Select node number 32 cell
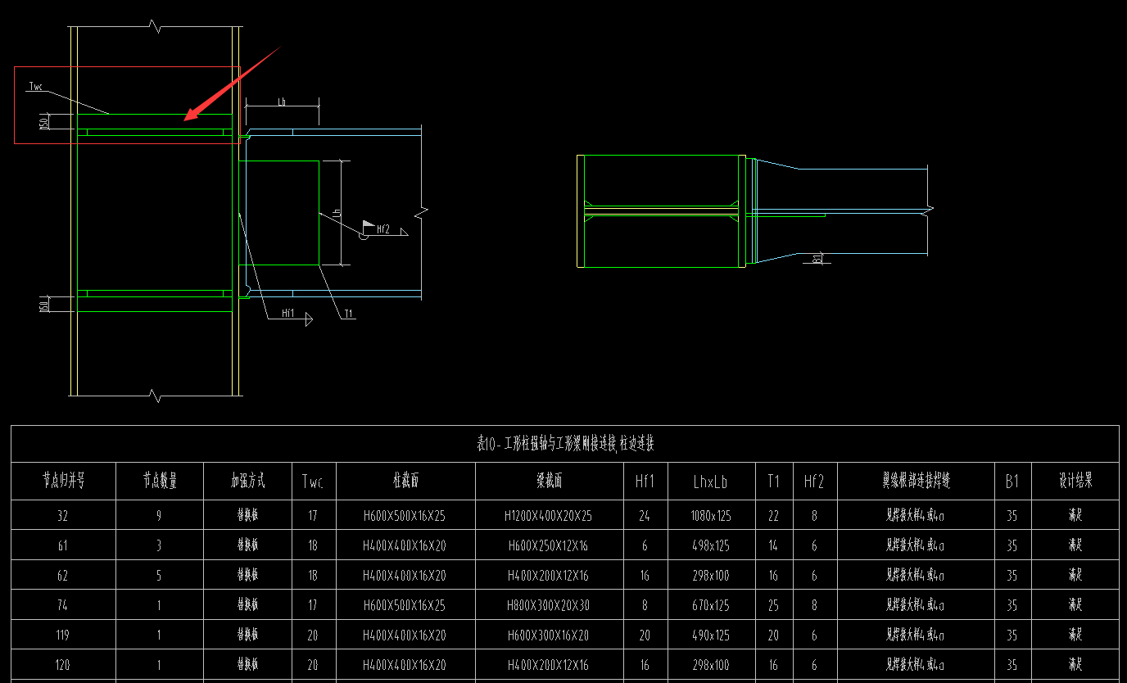This screenshot has width=1127, height=683. pyautogui.click(x=63, y=516)
